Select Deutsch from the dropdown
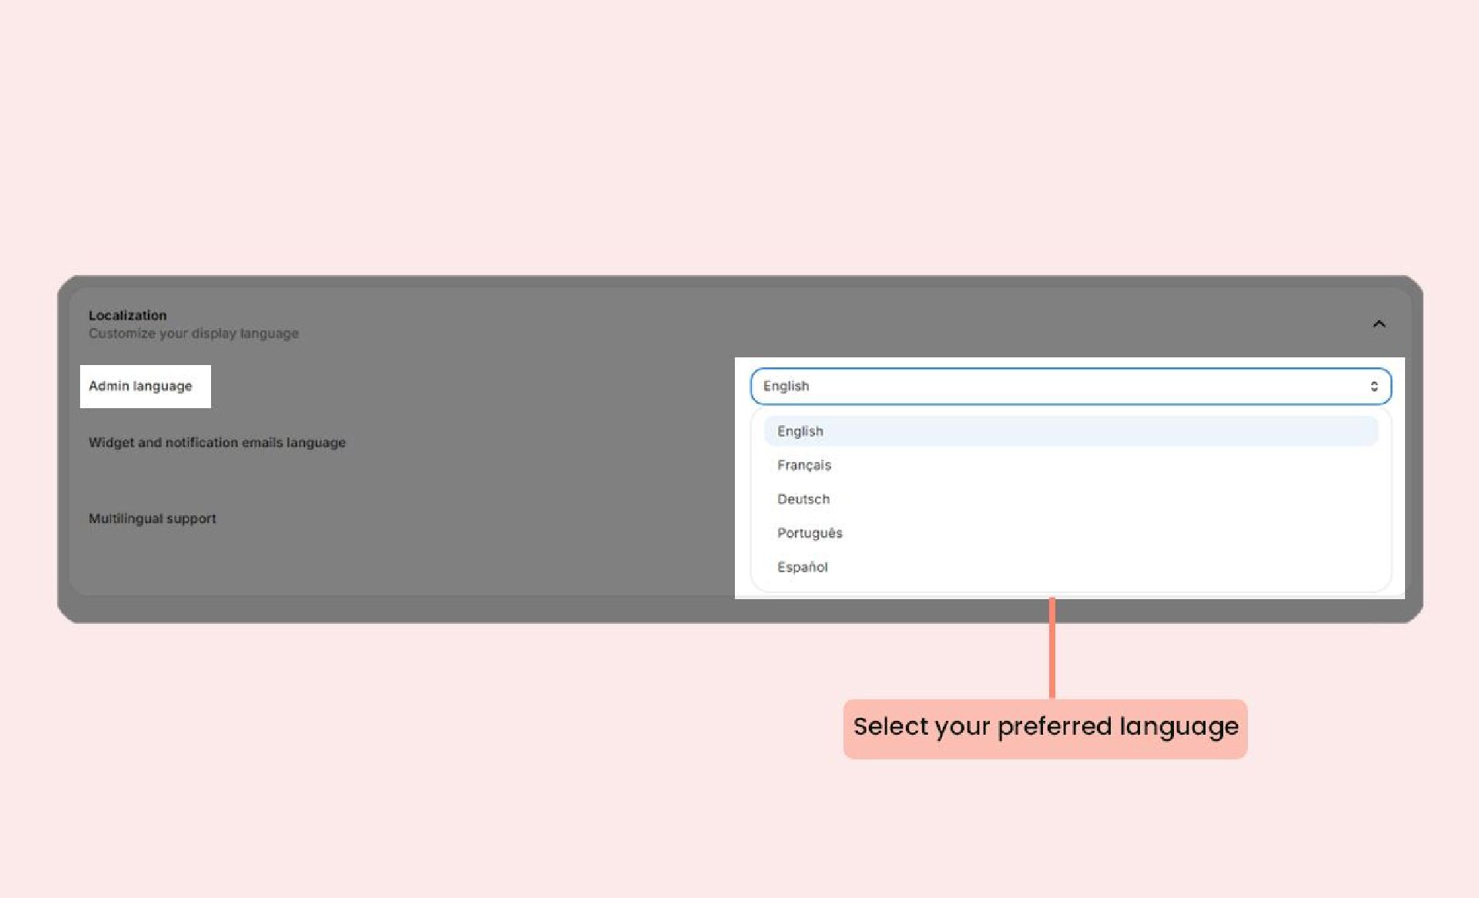The height and width of the screenshot is (898, 1479). pyautogui.click(x=803, y=499)
